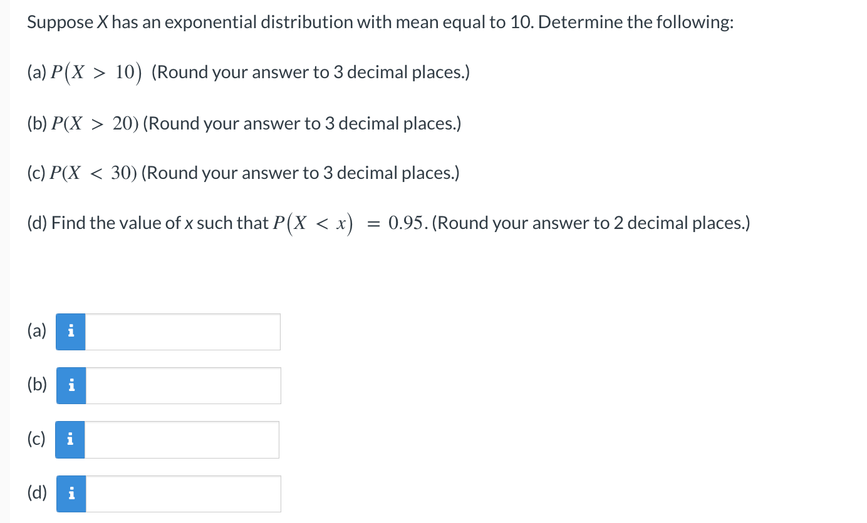
Task: Click the blue info icon beside answer (a)
Action: 70,331
